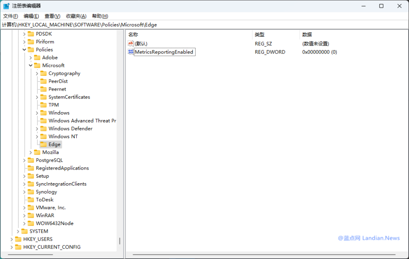Click the REG_SZ type cell
This screenshot has width=409, height=259.
263,44
